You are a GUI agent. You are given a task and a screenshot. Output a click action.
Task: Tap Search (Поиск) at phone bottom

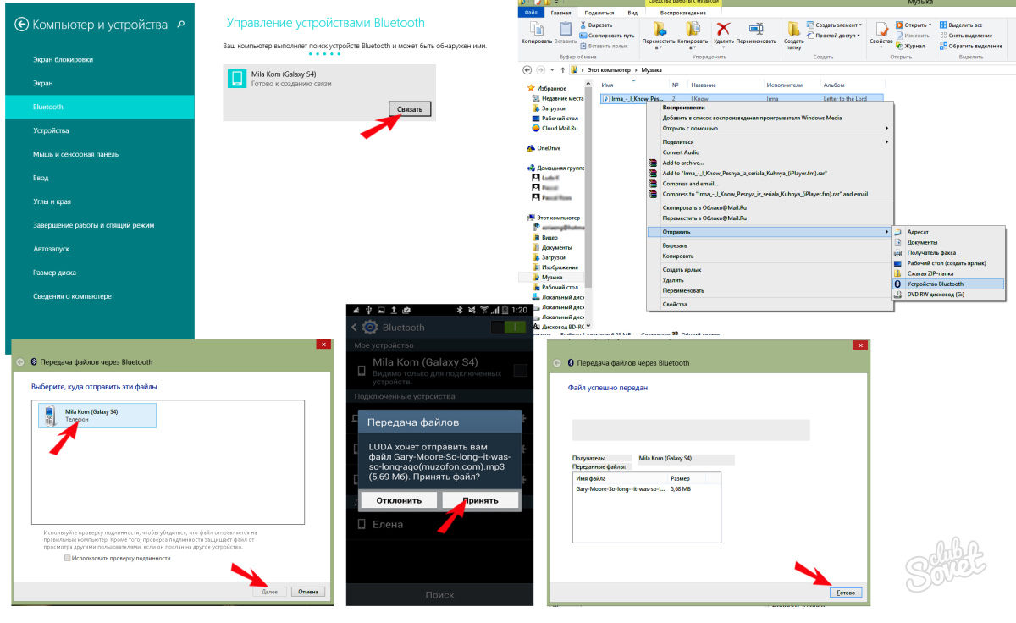[x=439, y=595]
